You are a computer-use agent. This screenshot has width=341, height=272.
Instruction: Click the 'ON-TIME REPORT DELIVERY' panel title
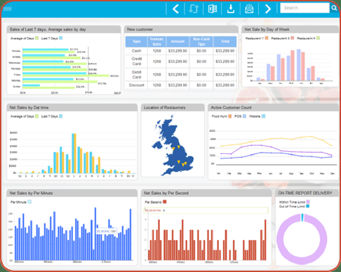pyautogui.click(x=305, y=193)
